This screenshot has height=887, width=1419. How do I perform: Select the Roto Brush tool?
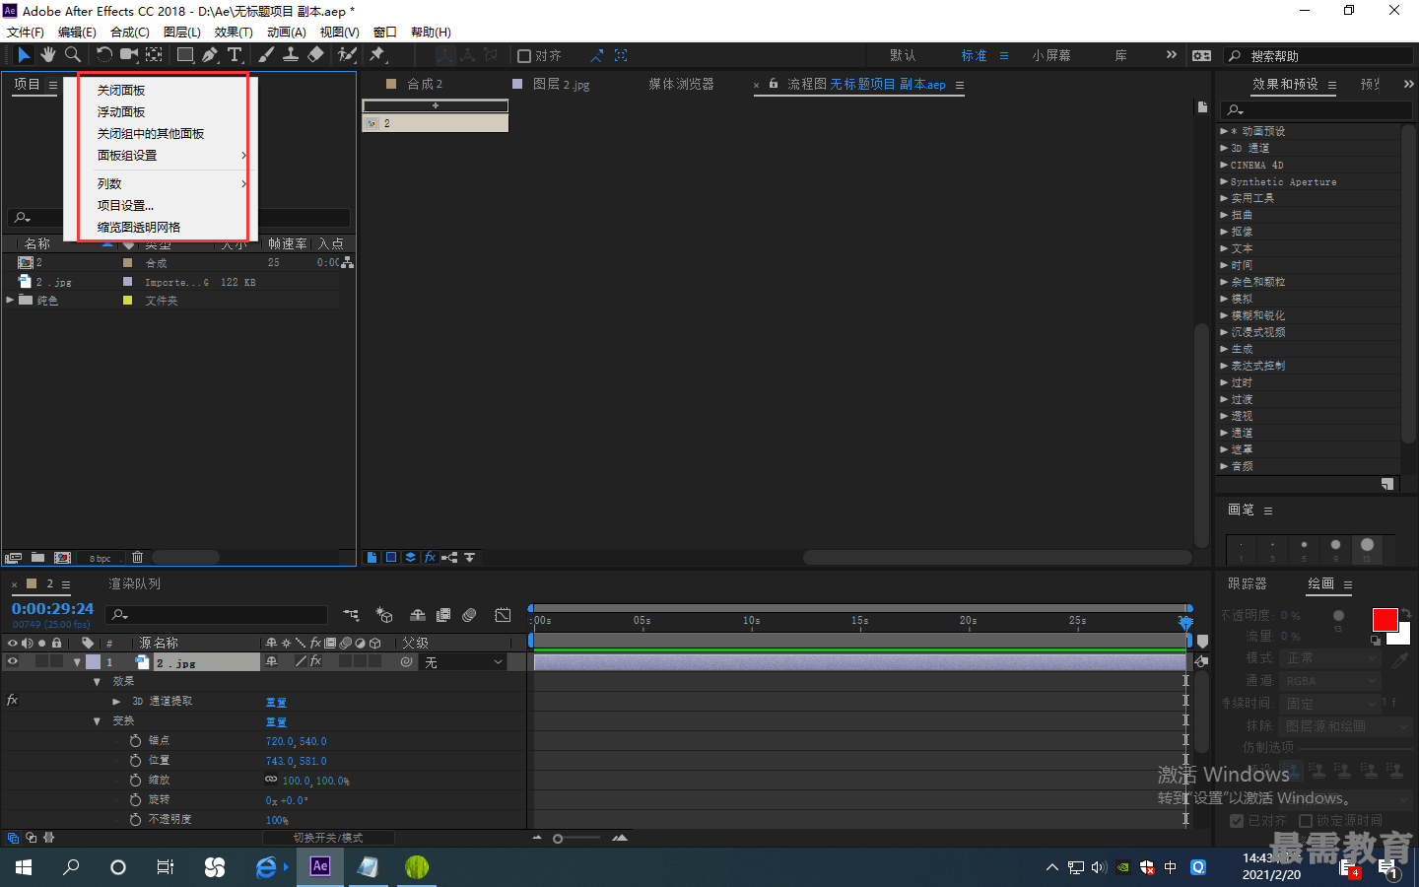point(347,55)
